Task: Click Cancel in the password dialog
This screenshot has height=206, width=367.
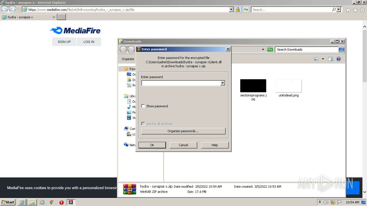Action: coord(183,145)
